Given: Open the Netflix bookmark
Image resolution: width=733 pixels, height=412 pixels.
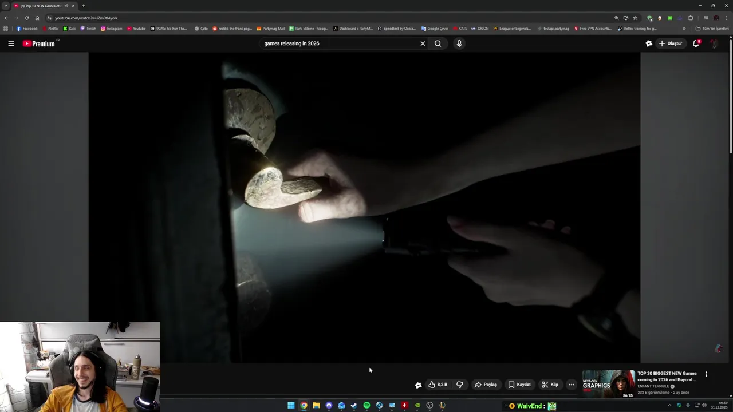Looking at the screenshot, I should (x=50, y=29).
